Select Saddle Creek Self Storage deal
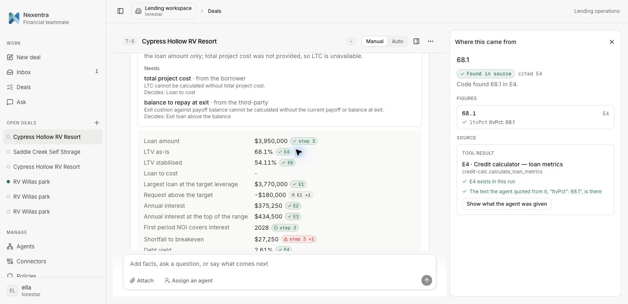 (x=53, y=152)
